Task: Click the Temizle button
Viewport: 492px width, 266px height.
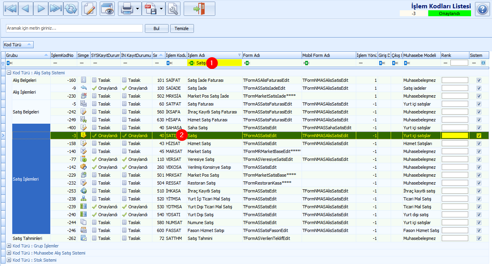Action: [x=182, y=28]
